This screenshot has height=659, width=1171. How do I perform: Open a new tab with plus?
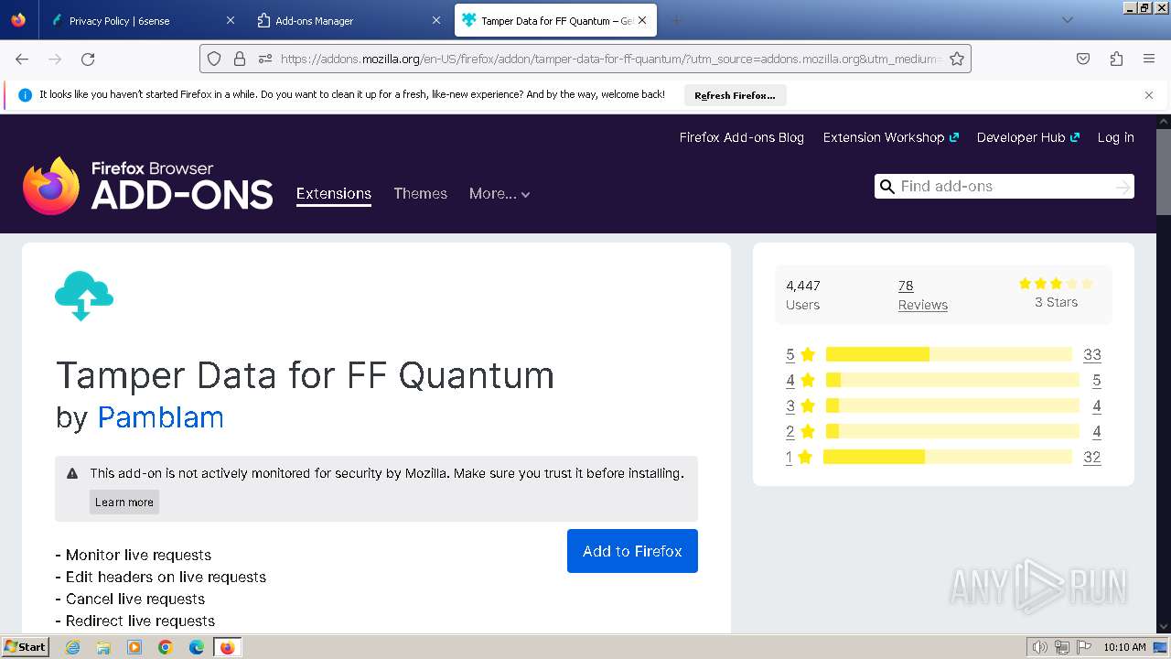point(677,20)
